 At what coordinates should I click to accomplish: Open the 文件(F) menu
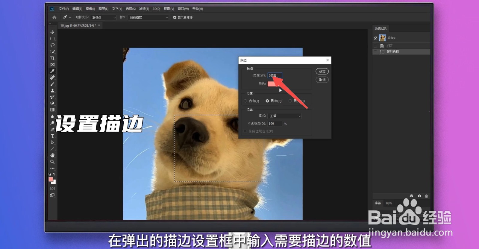64,9
